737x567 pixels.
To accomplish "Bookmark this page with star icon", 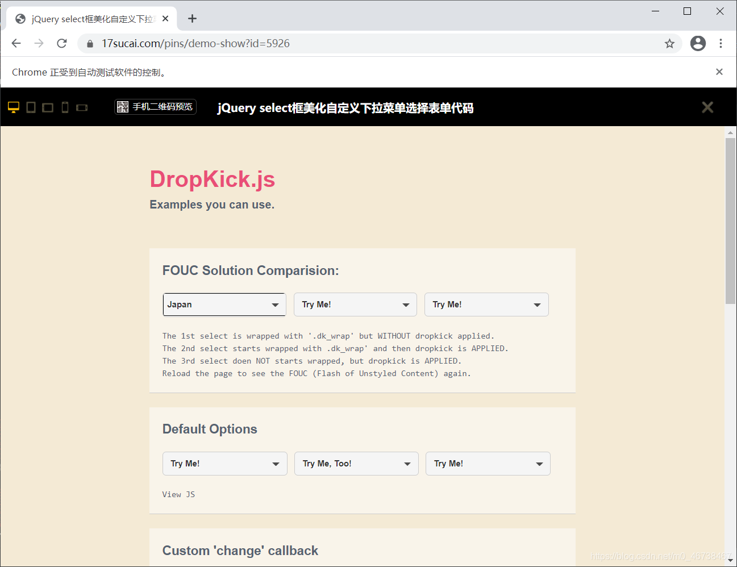I will (x=669, y=44).
